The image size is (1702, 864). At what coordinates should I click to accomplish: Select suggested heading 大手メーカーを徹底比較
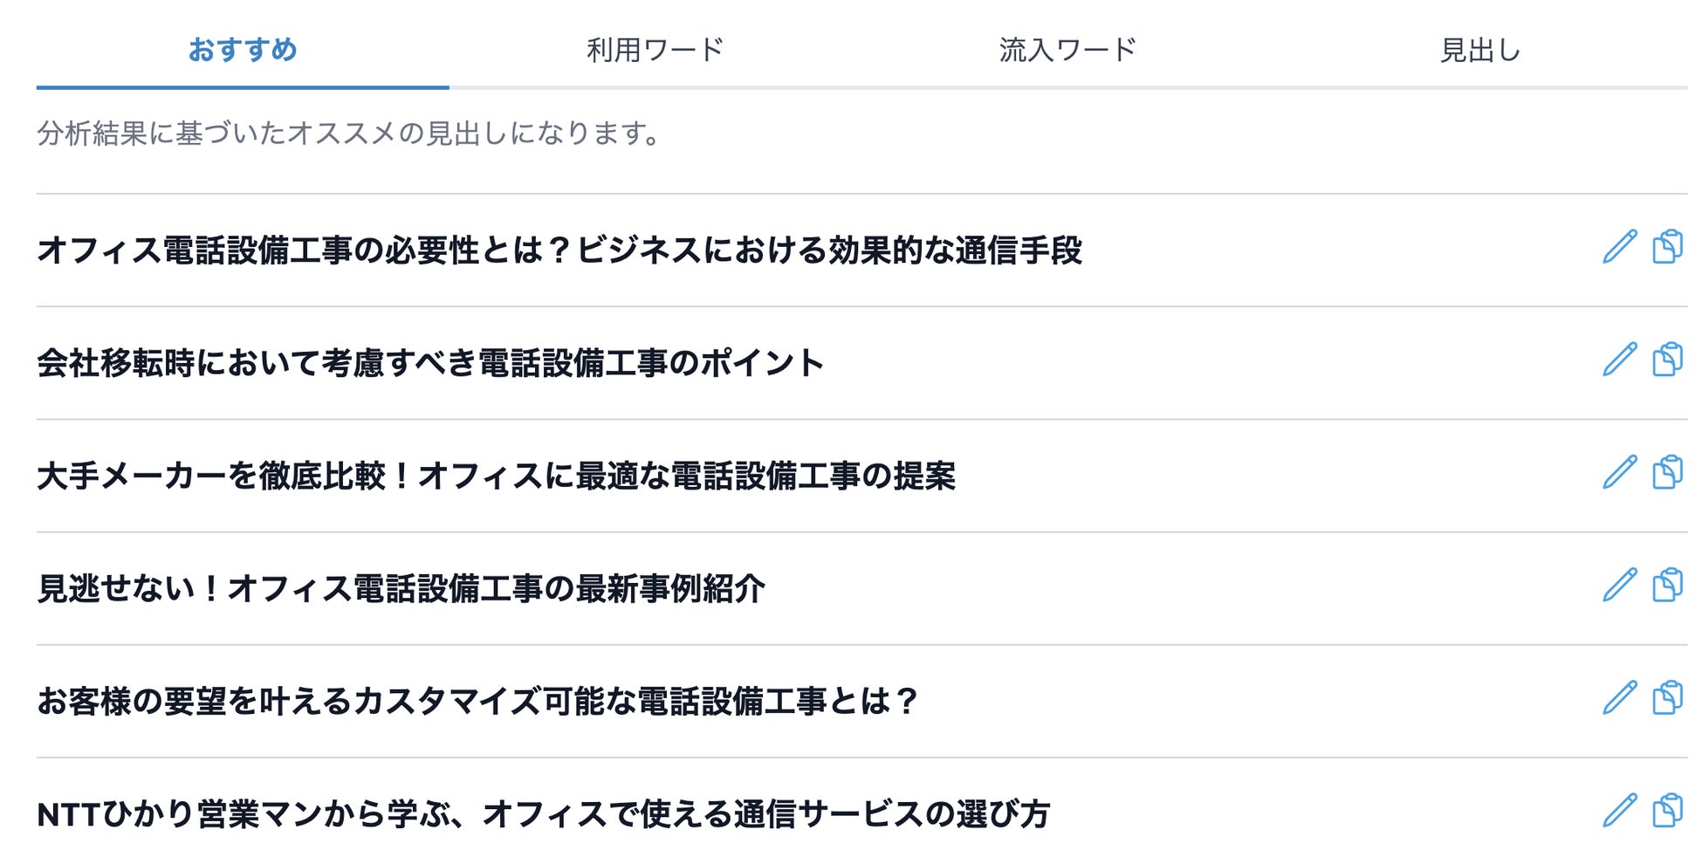click(496, 477)
